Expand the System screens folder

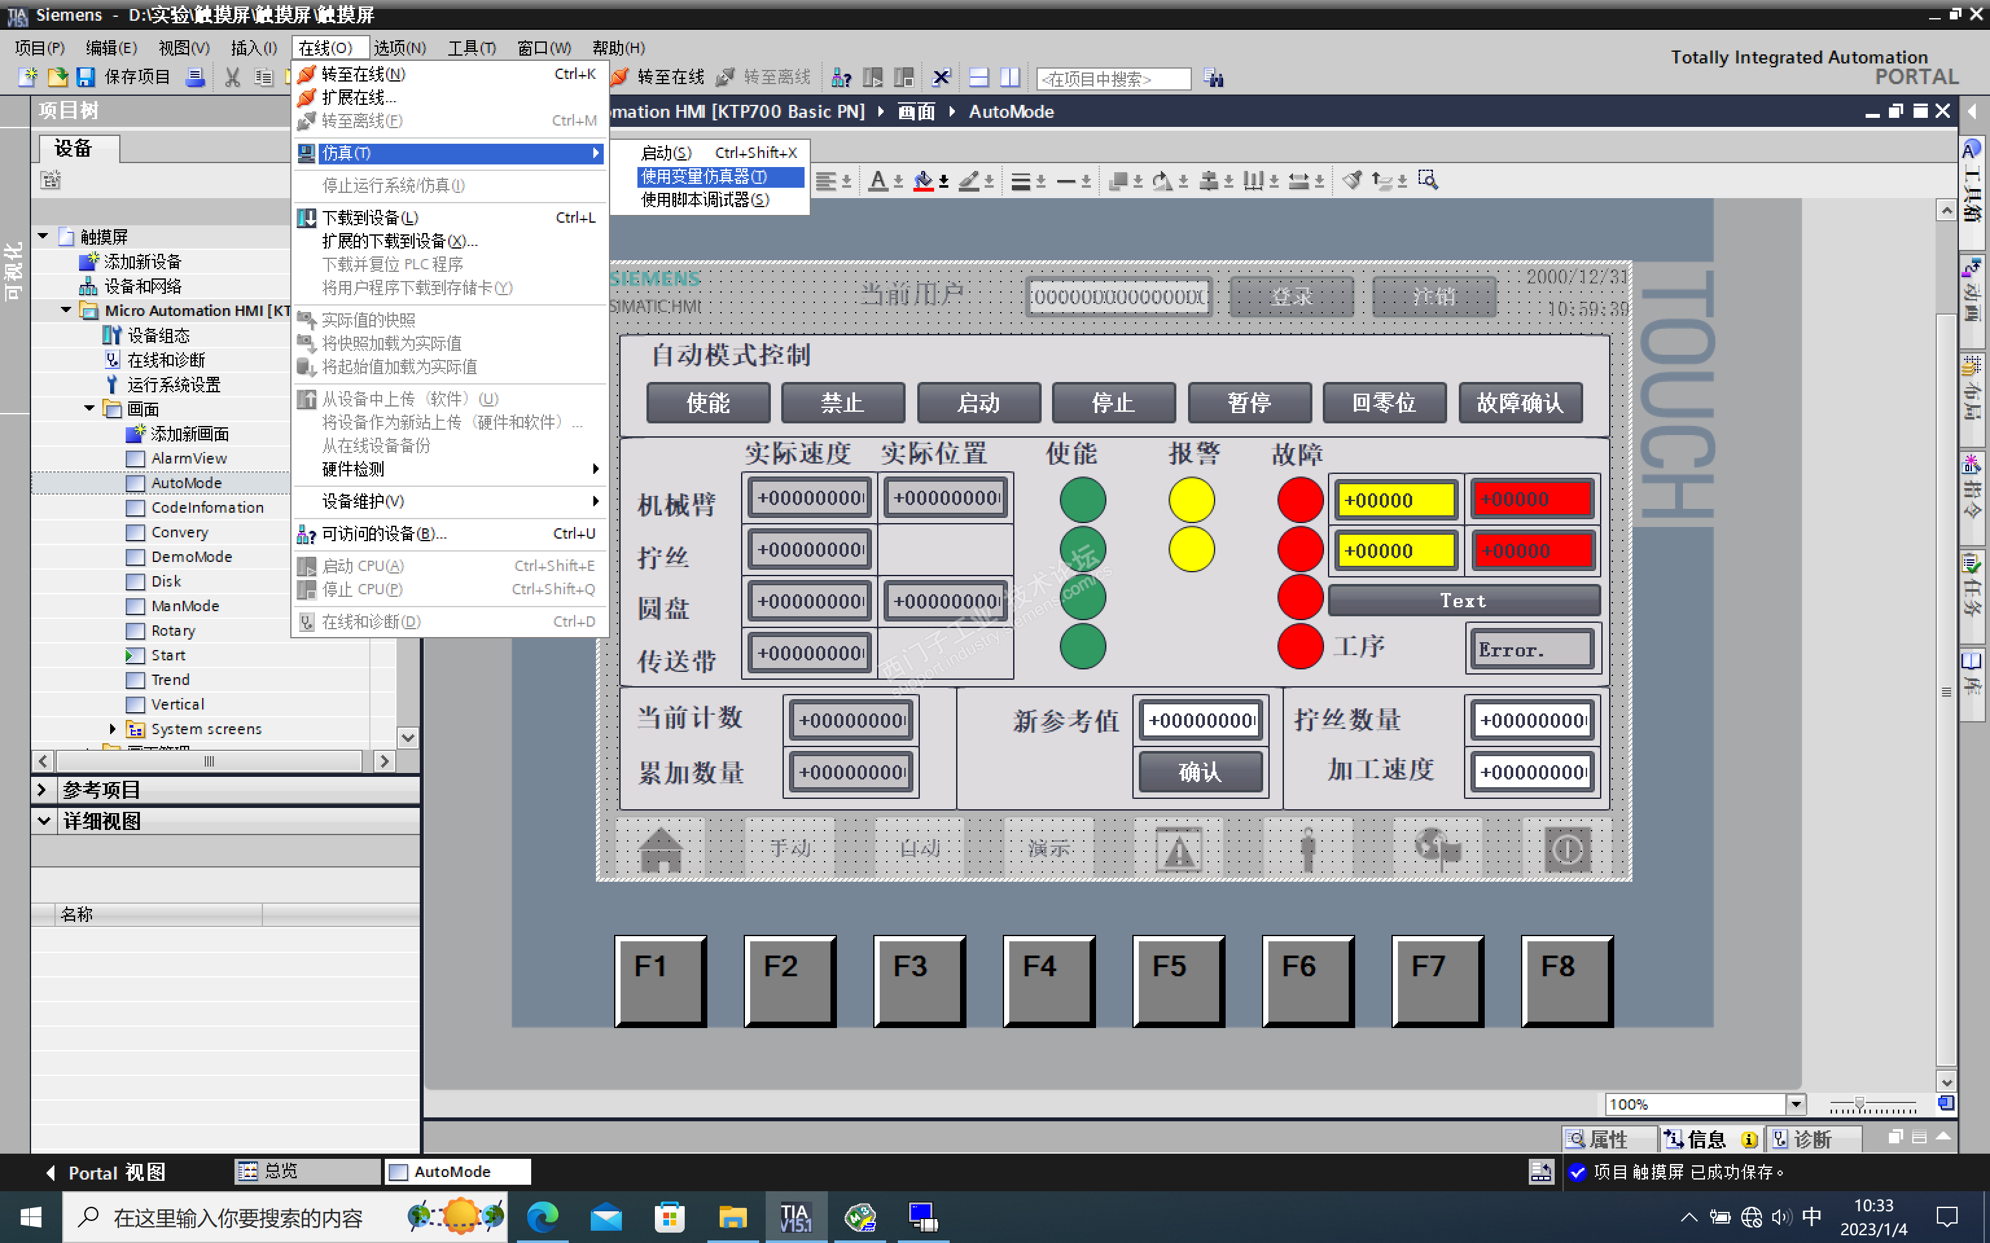[x=113, y=728]
